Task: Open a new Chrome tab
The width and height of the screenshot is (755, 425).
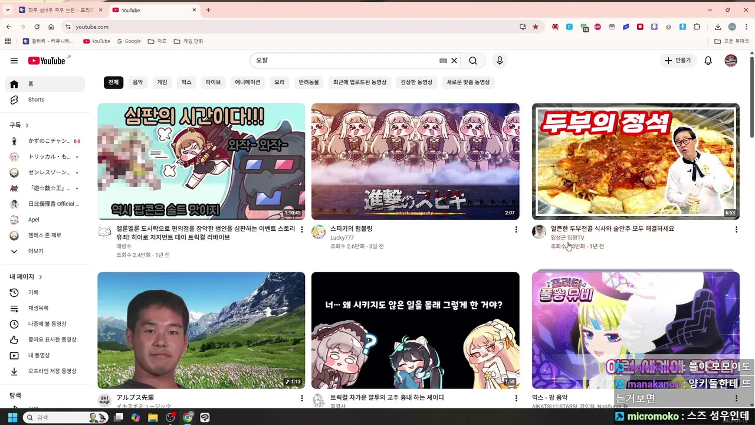Action: coord(208,10)
